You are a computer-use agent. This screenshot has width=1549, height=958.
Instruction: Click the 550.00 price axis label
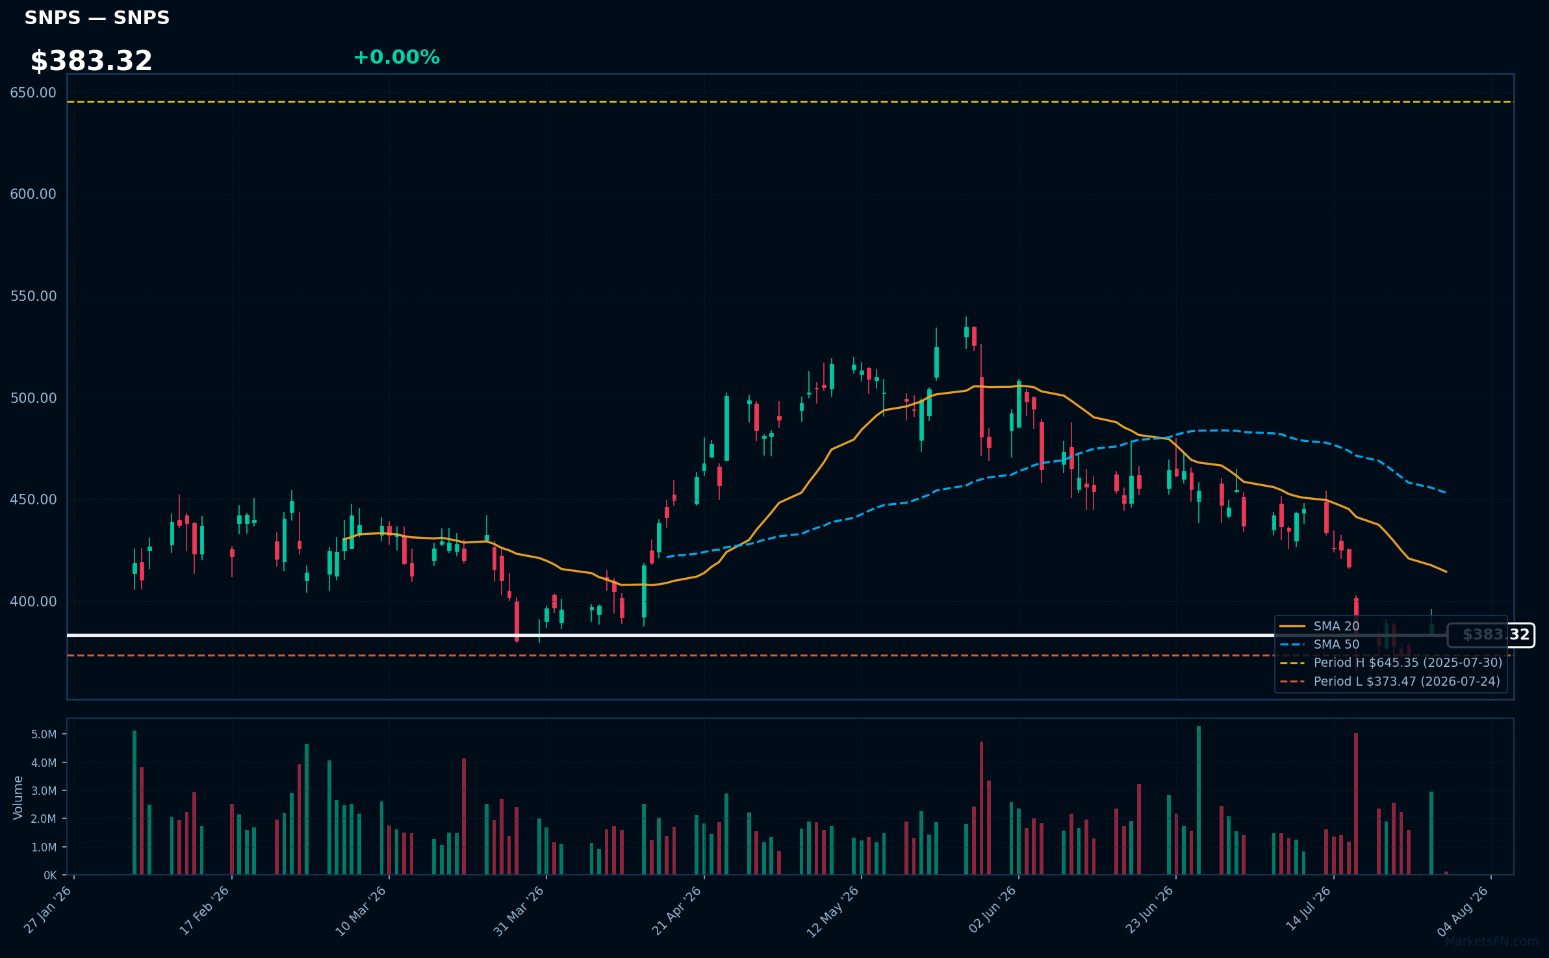33,296
